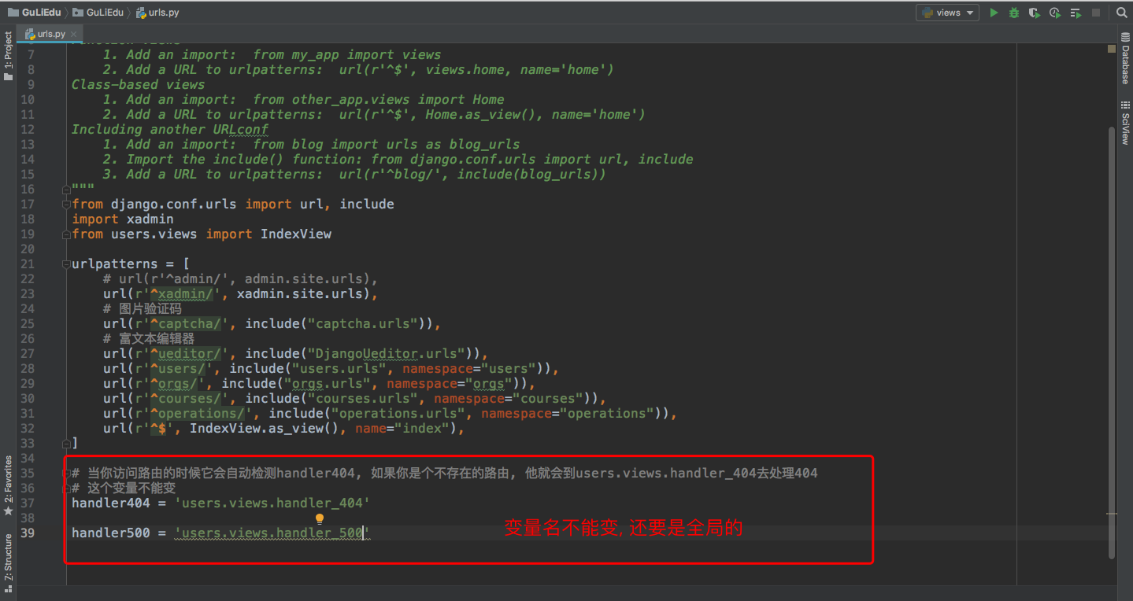The width and height of the screenshot is (1133, 601).
Task: Open the views run configuration dropdown
Action: [947, 13]
